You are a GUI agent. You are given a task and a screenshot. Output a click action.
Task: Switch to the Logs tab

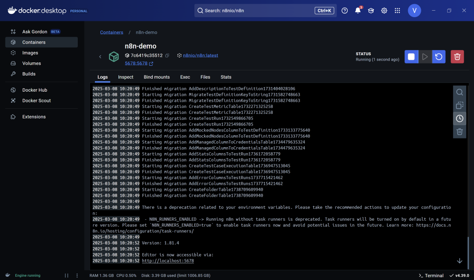click(x=102, y=77)
